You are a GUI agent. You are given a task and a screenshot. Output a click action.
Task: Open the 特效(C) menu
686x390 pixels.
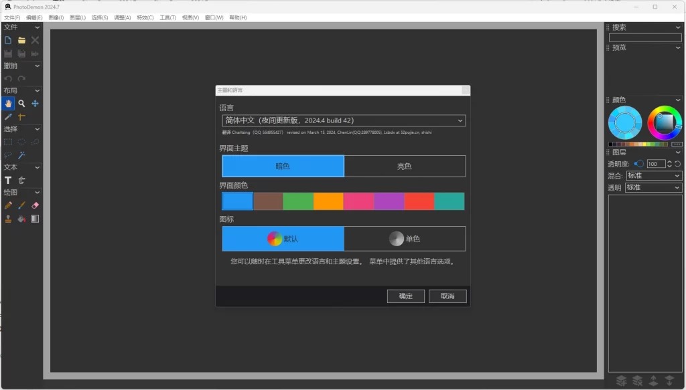tap(145, 17)
